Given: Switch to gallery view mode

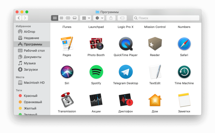Looking at the screenshot, I should pos(75,18).
